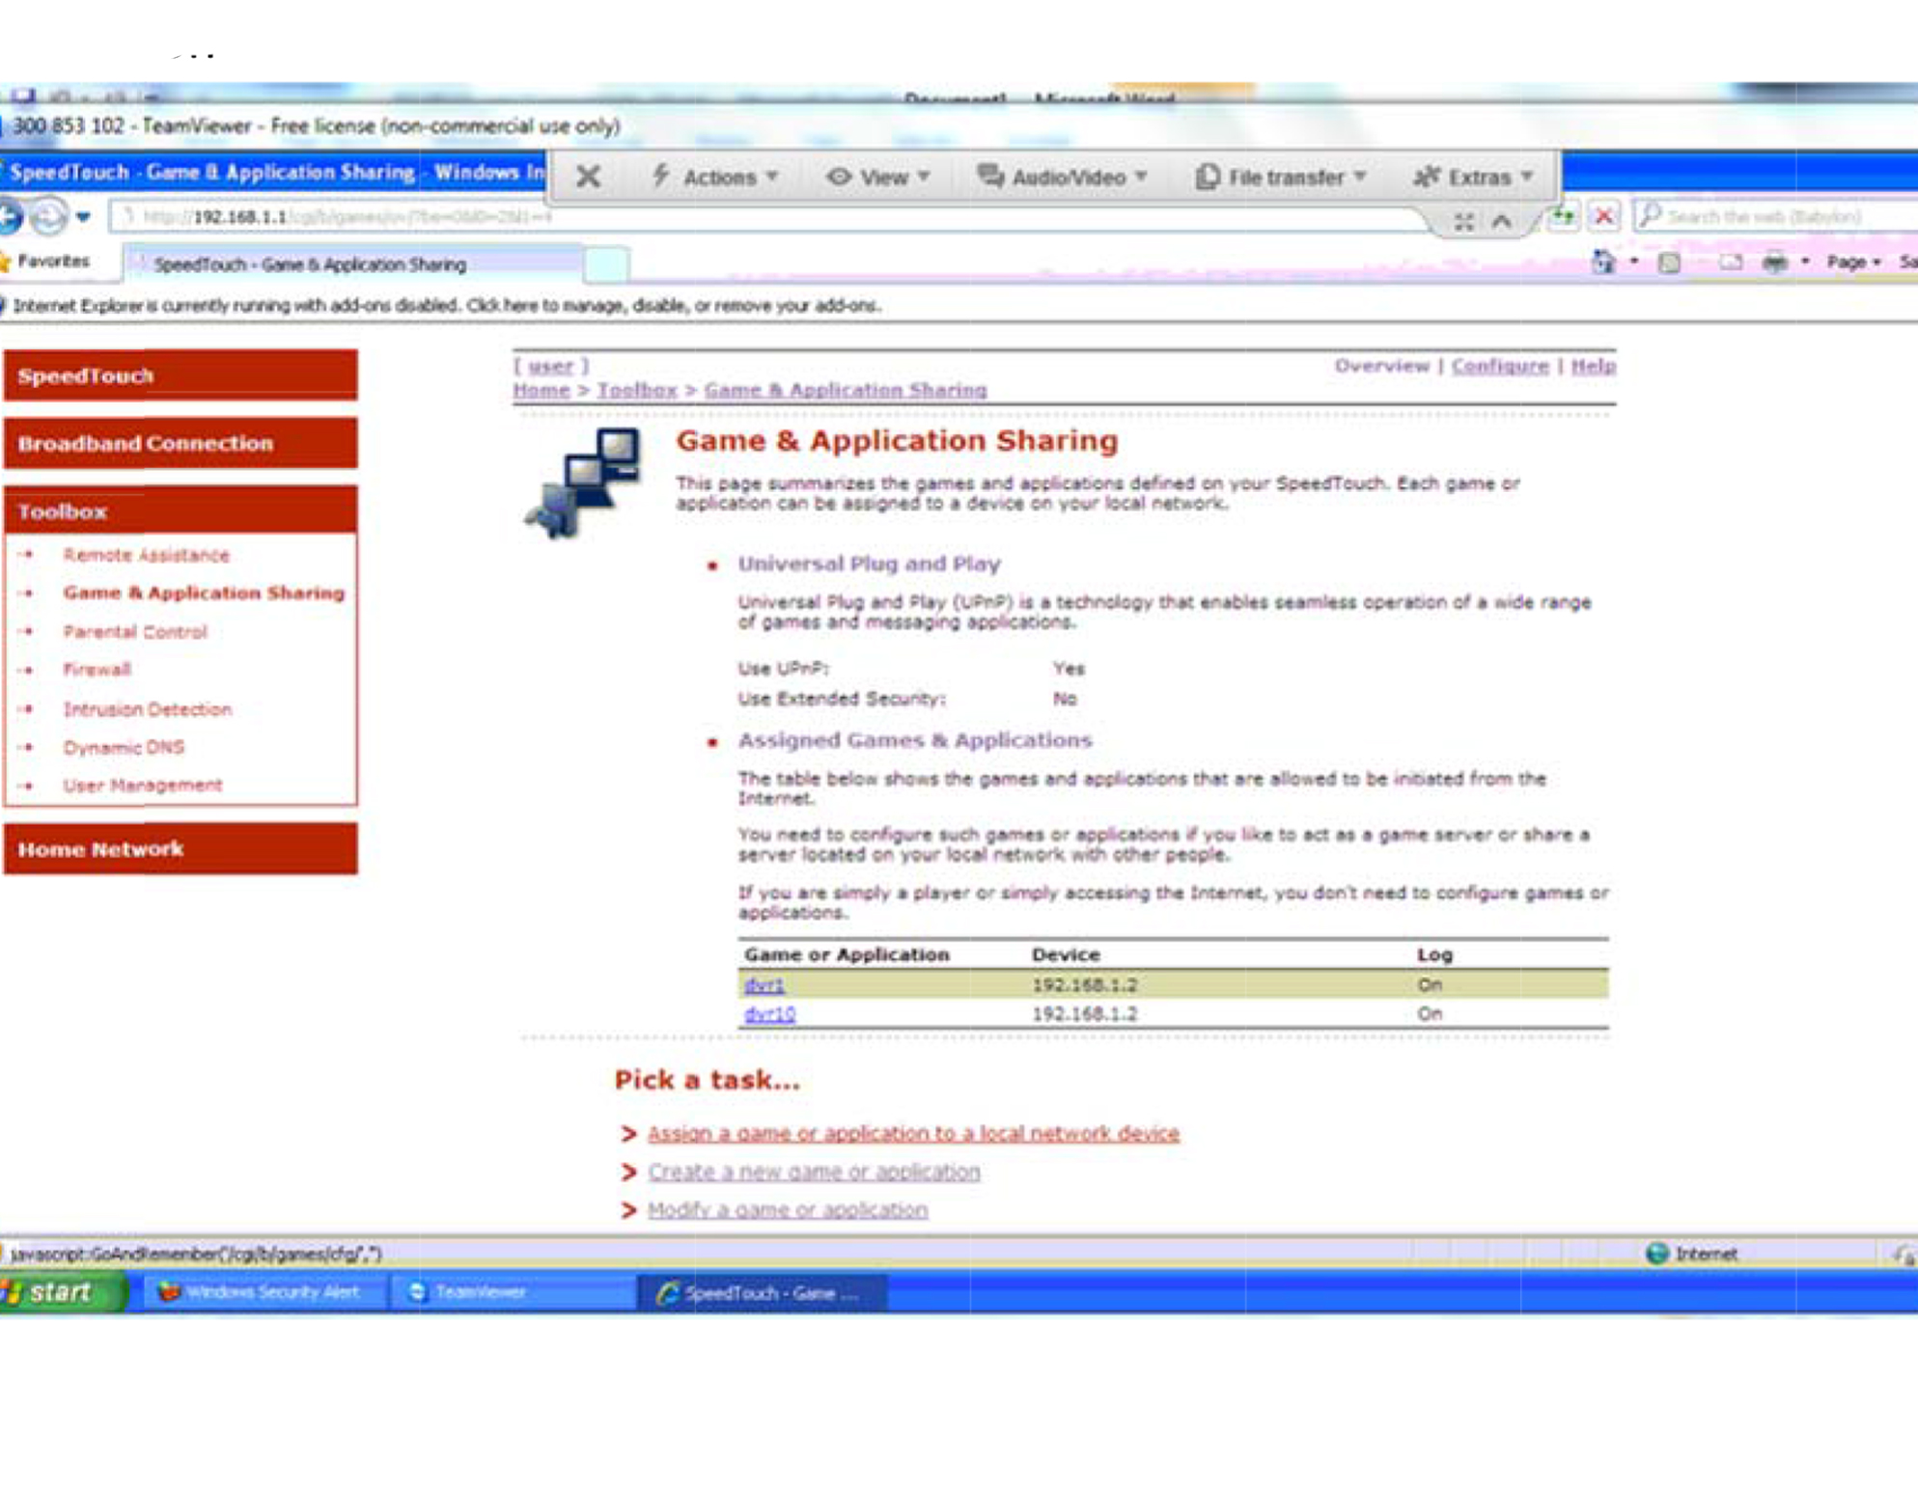Open the TeamViewer View menu
The width and height of the screenshot is (1918, 1490).
point(877,177)
